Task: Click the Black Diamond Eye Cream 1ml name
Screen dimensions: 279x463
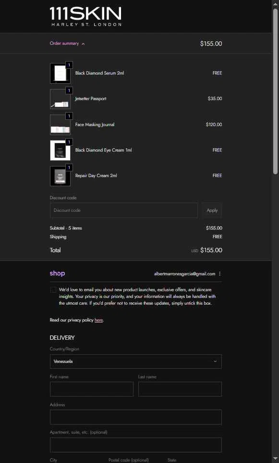Action: [x=103, y=150]
